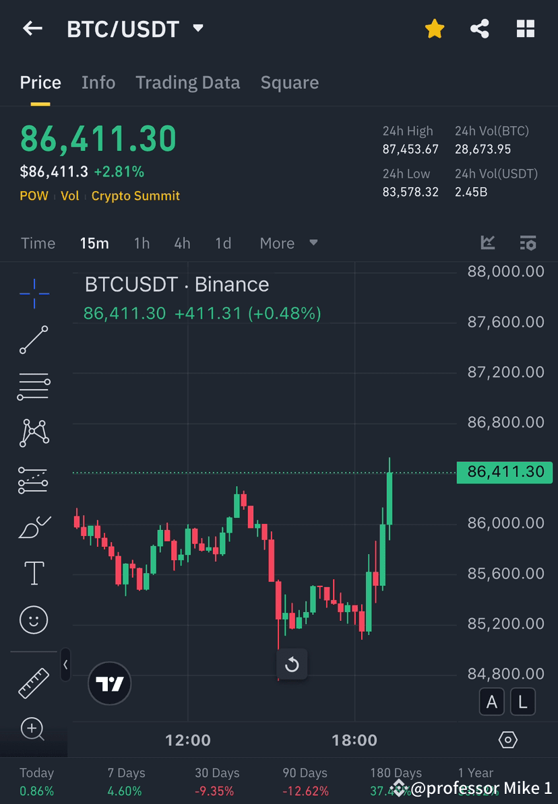Reset the chart view with the refresh button
Screen dimensions: 558x804
tap(292, 665)
